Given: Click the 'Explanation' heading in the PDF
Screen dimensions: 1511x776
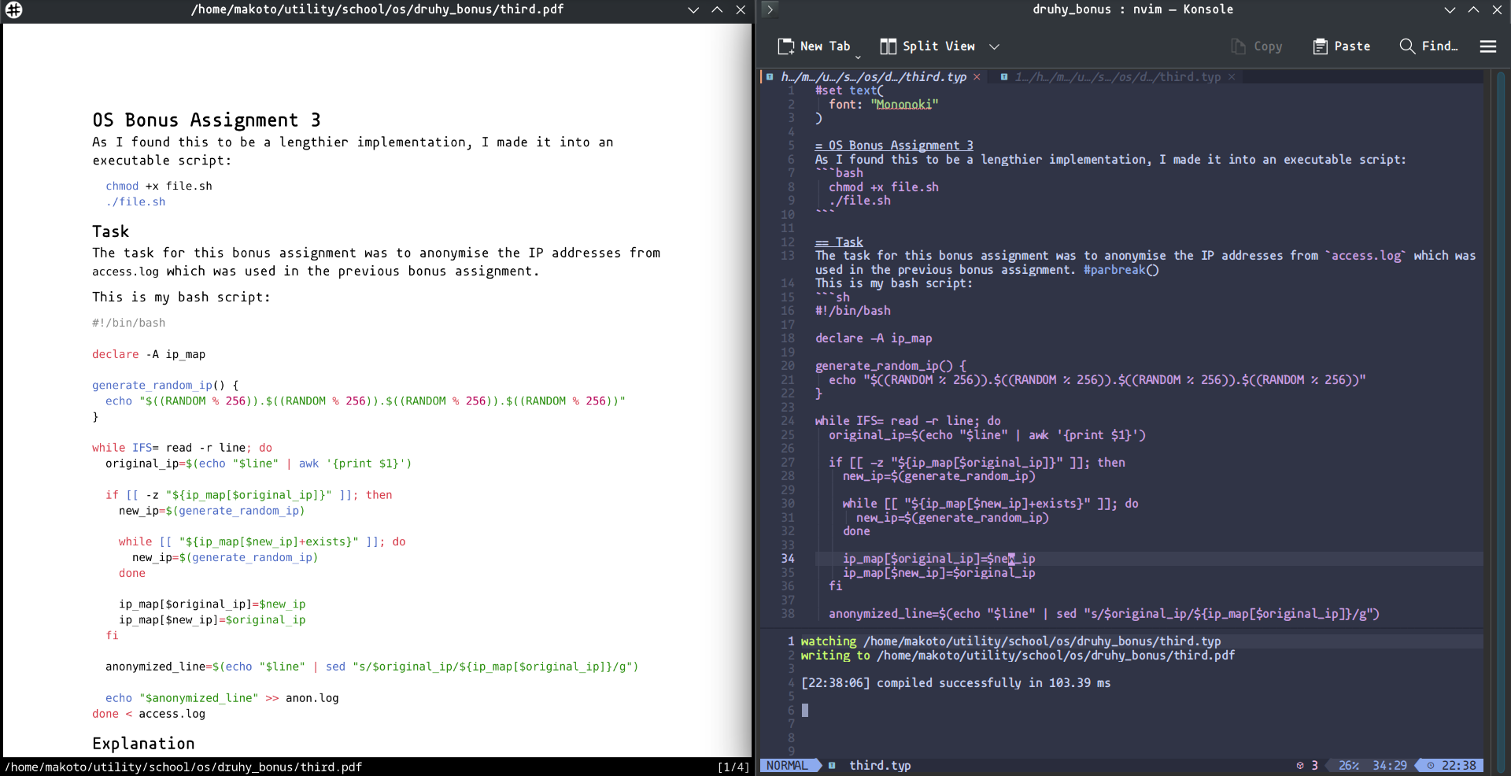Looking at the screenshot, I should 143,744.
